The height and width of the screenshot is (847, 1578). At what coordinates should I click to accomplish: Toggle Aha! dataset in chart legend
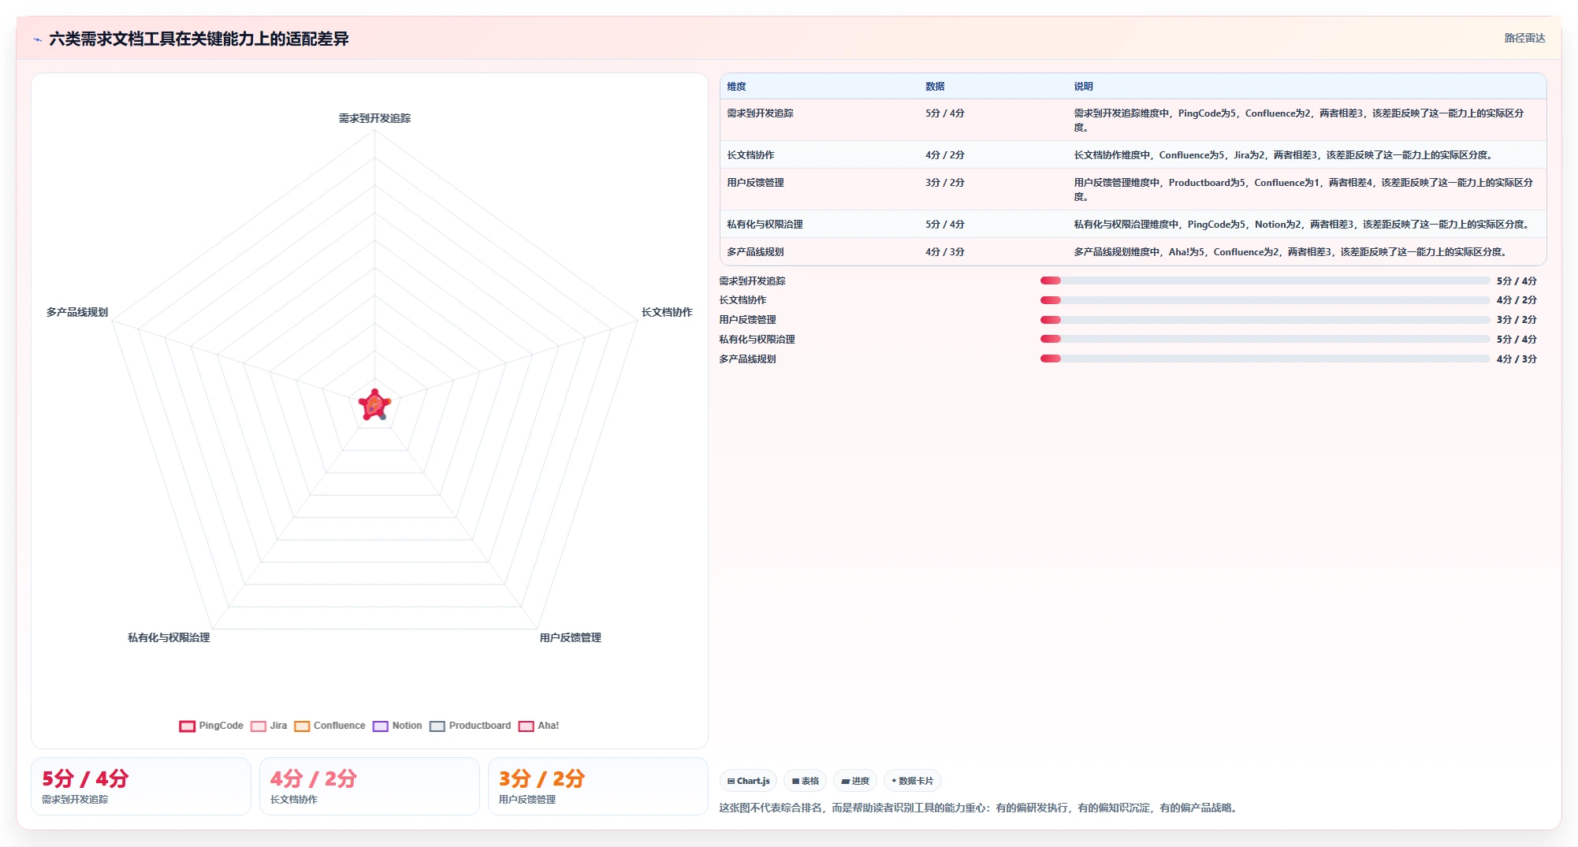[x=538, y=726]
